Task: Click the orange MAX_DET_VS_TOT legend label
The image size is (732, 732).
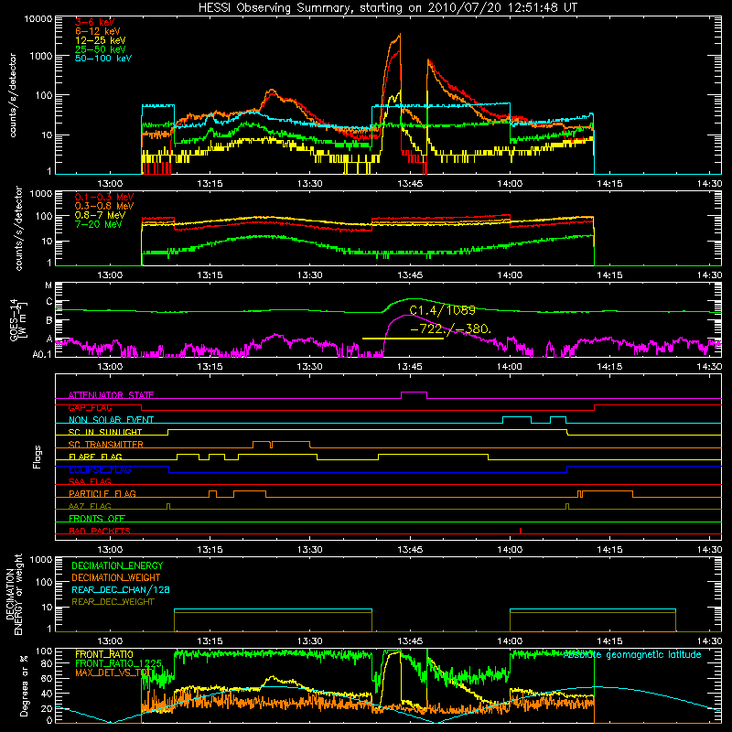Action: (x=113, y=673)
